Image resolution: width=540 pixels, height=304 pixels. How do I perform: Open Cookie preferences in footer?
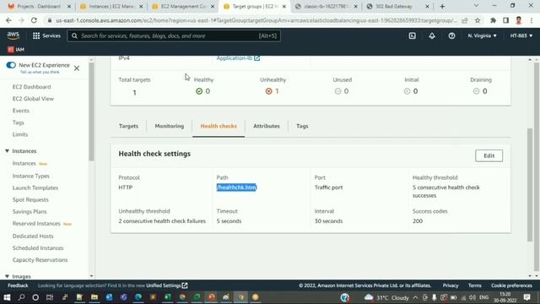coord(511,285)
